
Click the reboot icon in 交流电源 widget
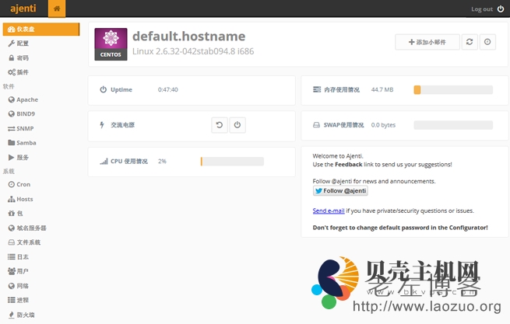pos(220,125)
